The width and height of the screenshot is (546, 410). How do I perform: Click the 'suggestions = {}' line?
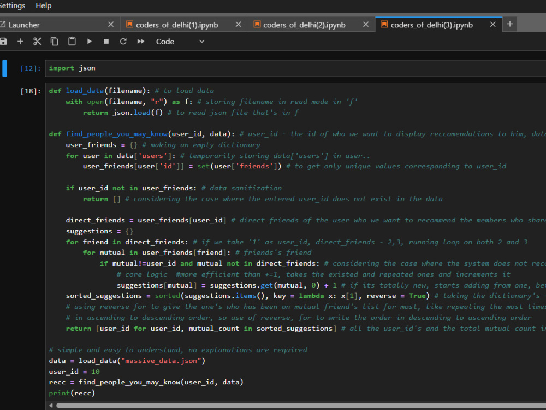99,231
